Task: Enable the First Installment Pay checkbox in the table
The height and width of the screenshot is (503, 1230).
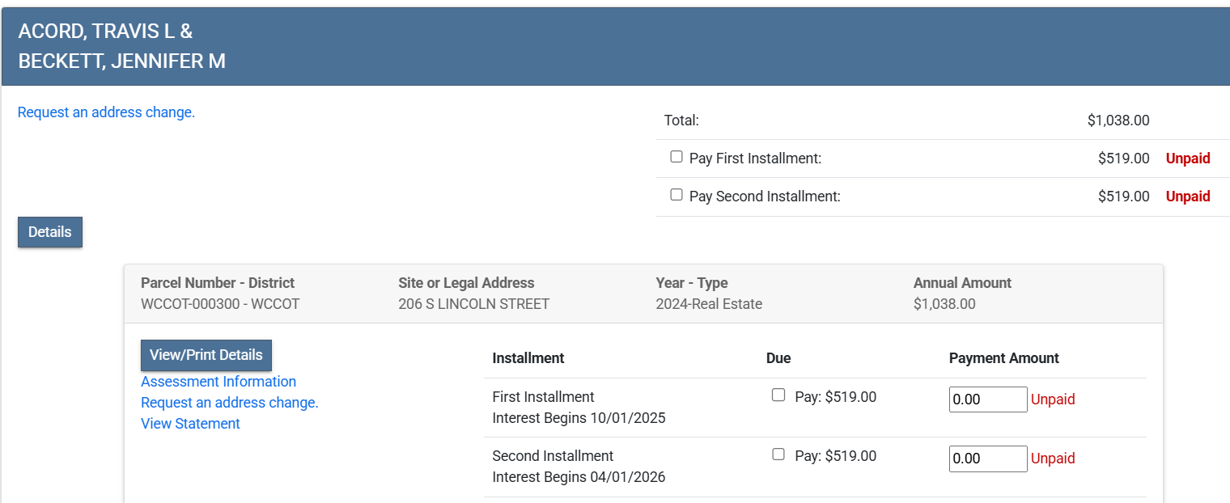Action: pos(778,395)
